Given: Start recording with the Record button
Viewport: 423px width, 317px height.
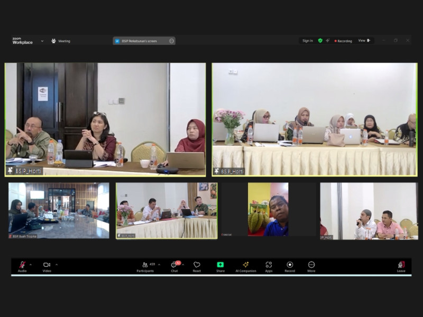Looking at the screenshot, I should click(x=290, y=266).
